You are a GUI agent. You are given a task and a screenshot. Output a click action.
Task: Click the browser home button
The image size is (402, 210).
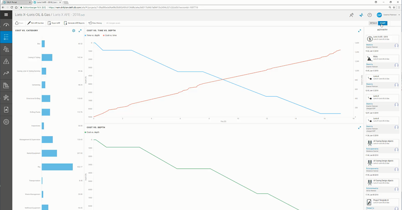tap(16, 7)
